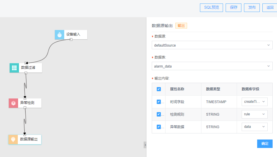Click the output port below 设备输入 node
The width and height of the screenshot is (277, 157).
(x=71, y=40)
